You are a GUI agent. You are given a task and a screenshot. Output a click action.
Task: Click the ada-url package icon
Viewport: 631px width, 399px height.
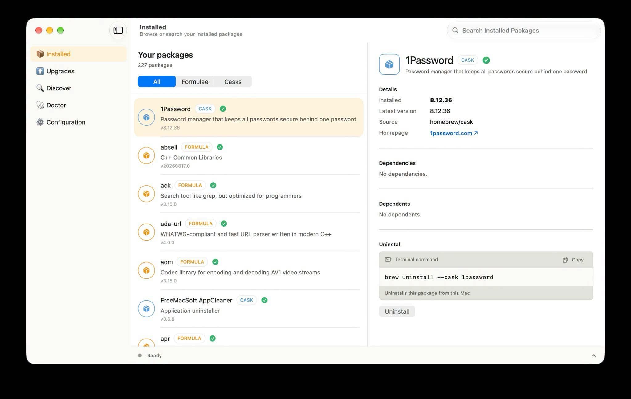click(x=146, y=232)
